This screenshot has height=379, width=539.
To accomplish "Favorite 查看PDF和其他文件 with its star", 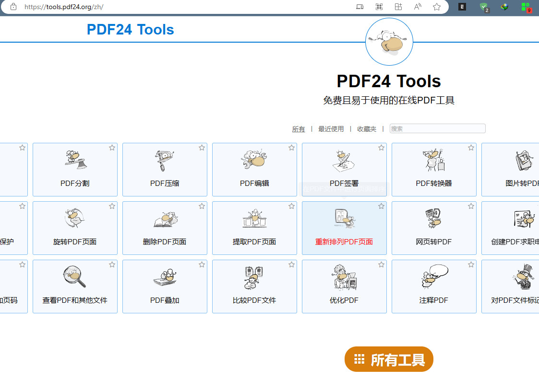I will tap(112, 264).
